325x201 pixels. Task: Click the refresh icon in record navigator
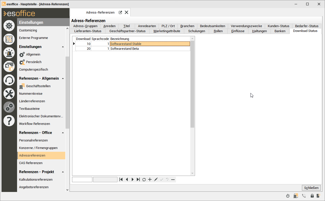[144, 179]
